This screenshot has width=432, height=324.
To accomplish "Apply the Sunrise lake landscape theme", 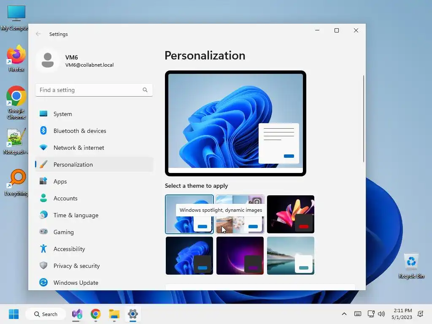I will pyautogui.click(x=291, y=255).
